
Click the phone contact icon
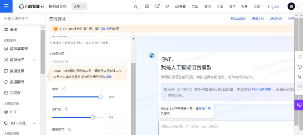tap(299, 77)
